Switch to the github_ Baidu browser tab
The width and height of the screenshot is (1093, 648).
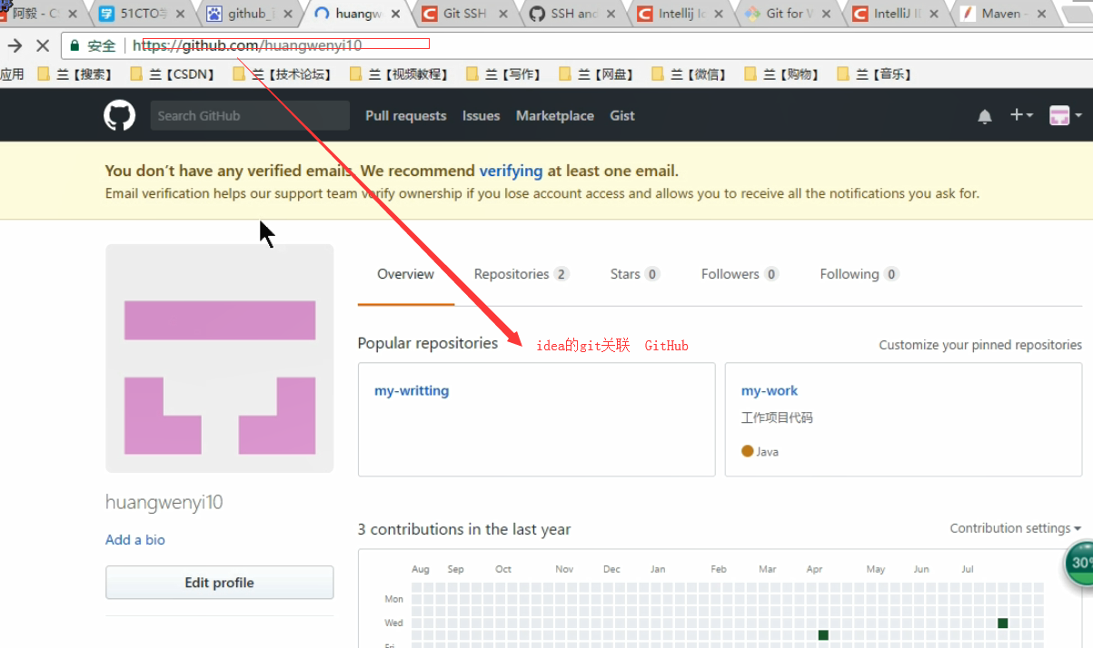click(x=252, y=14)
